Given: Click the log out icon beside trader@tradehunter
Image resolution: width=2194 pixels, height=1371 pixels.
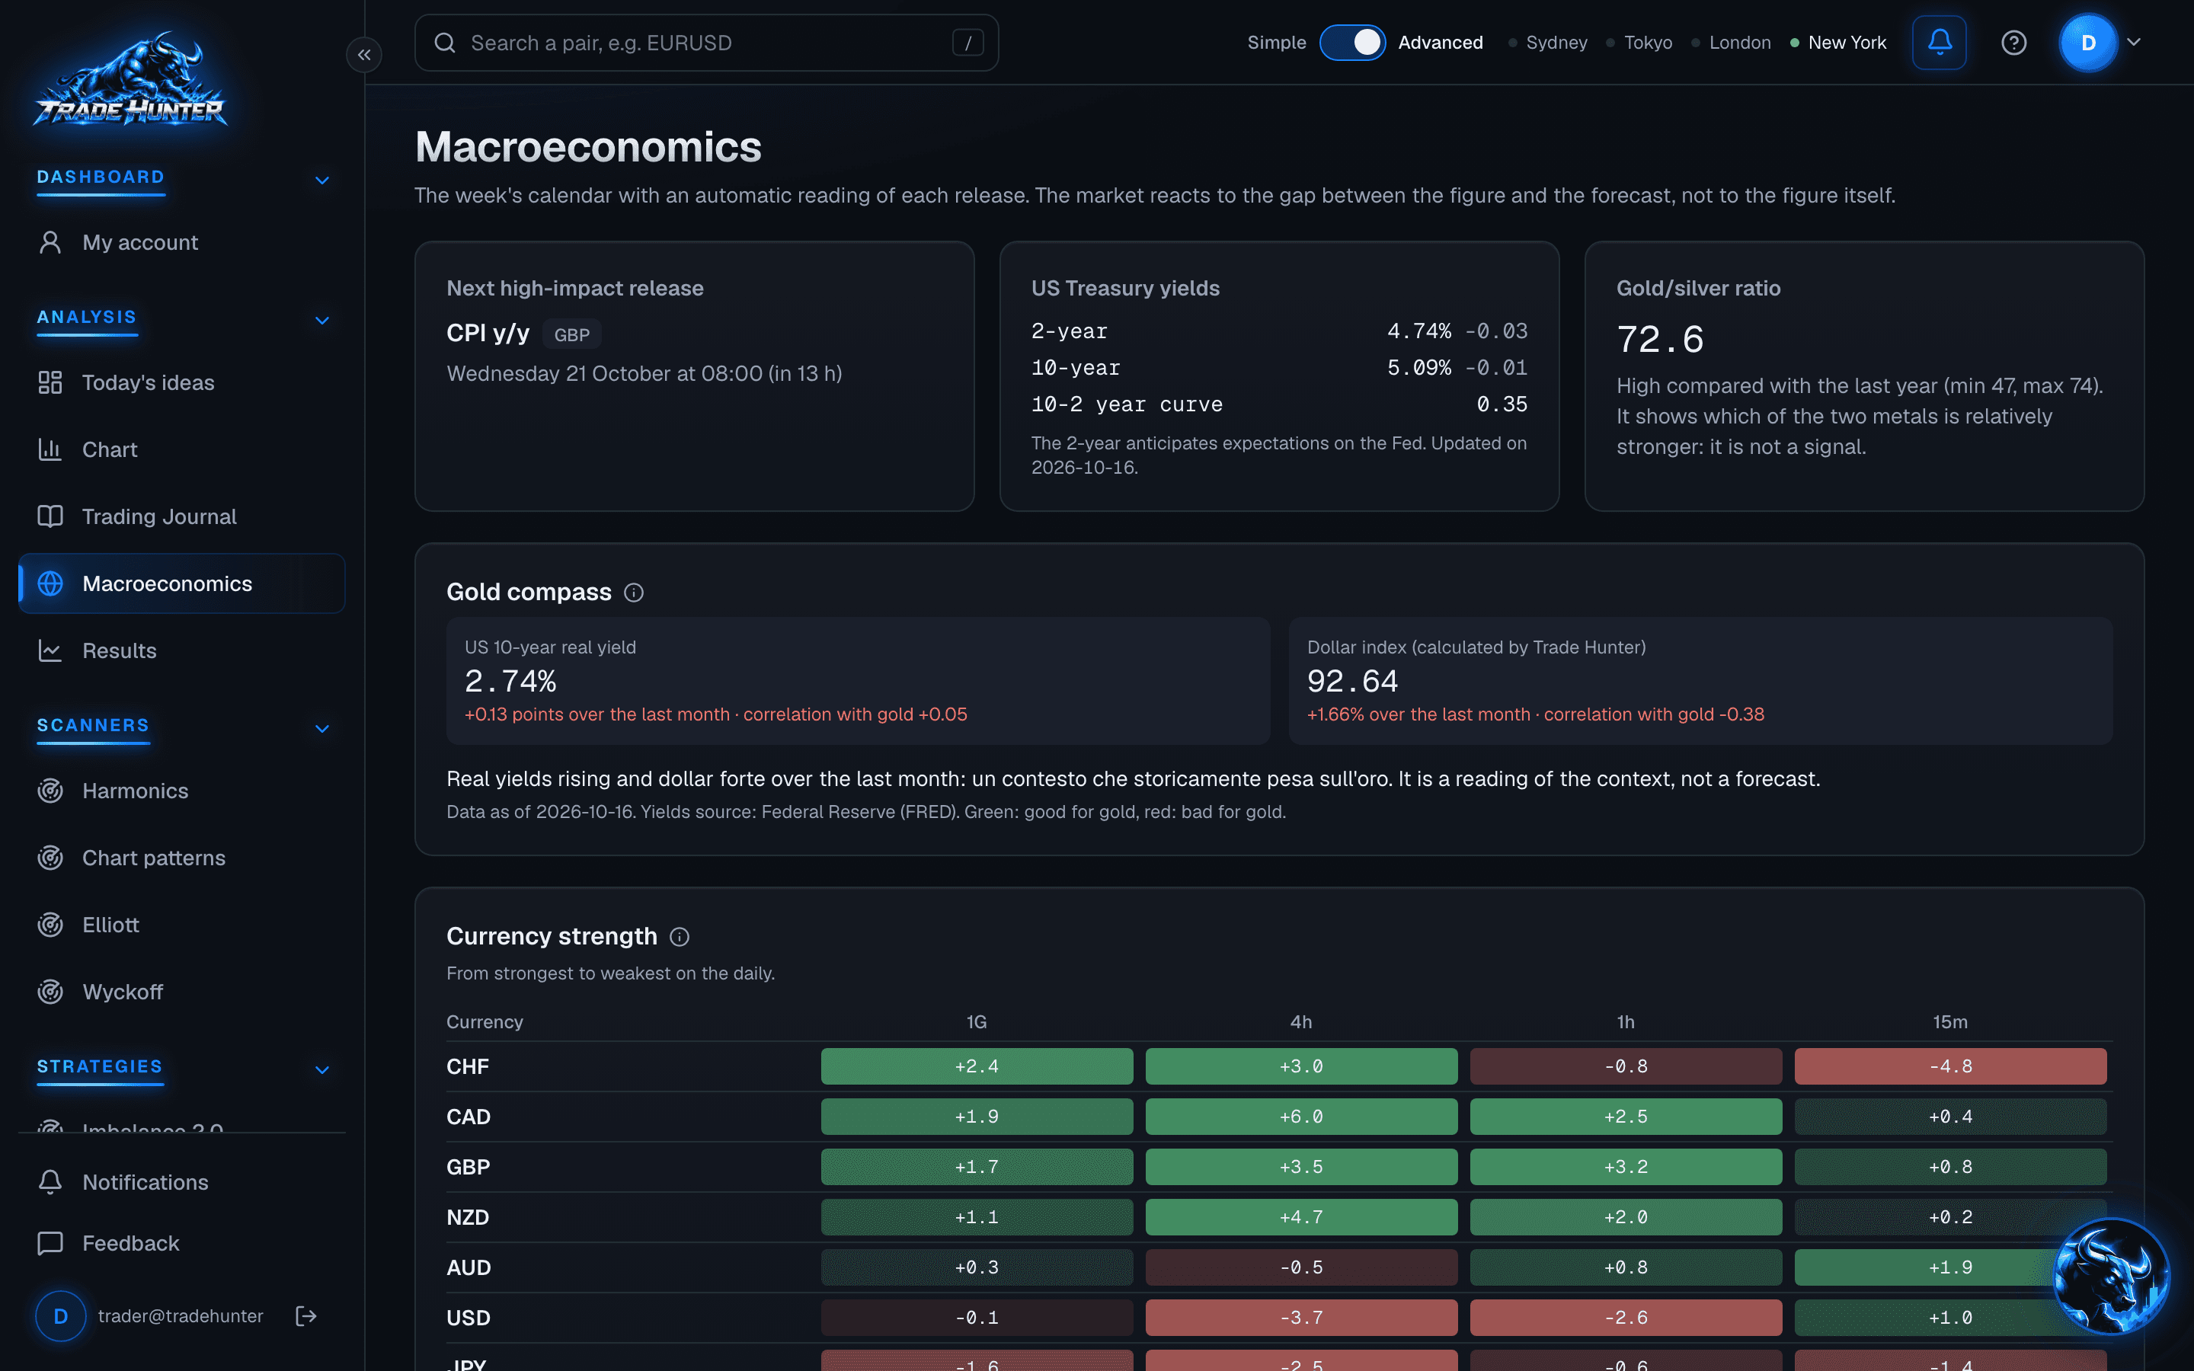Looking at the screenshot, I should [306, 1315].
